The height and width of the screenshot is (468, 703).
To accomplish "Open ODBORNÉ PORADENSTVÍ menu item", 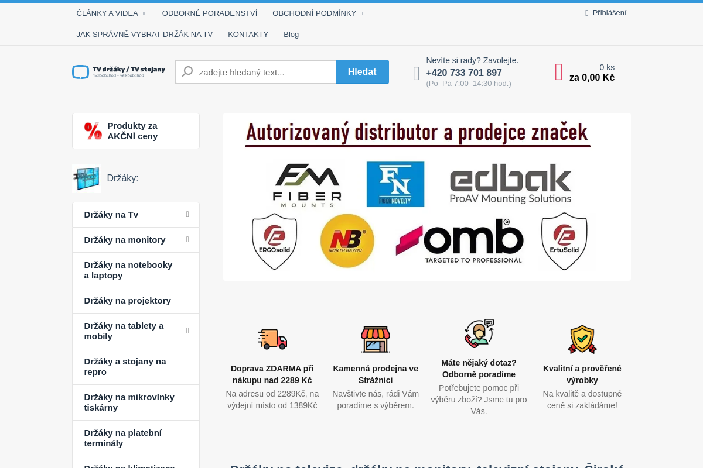I will pos(210,13).
